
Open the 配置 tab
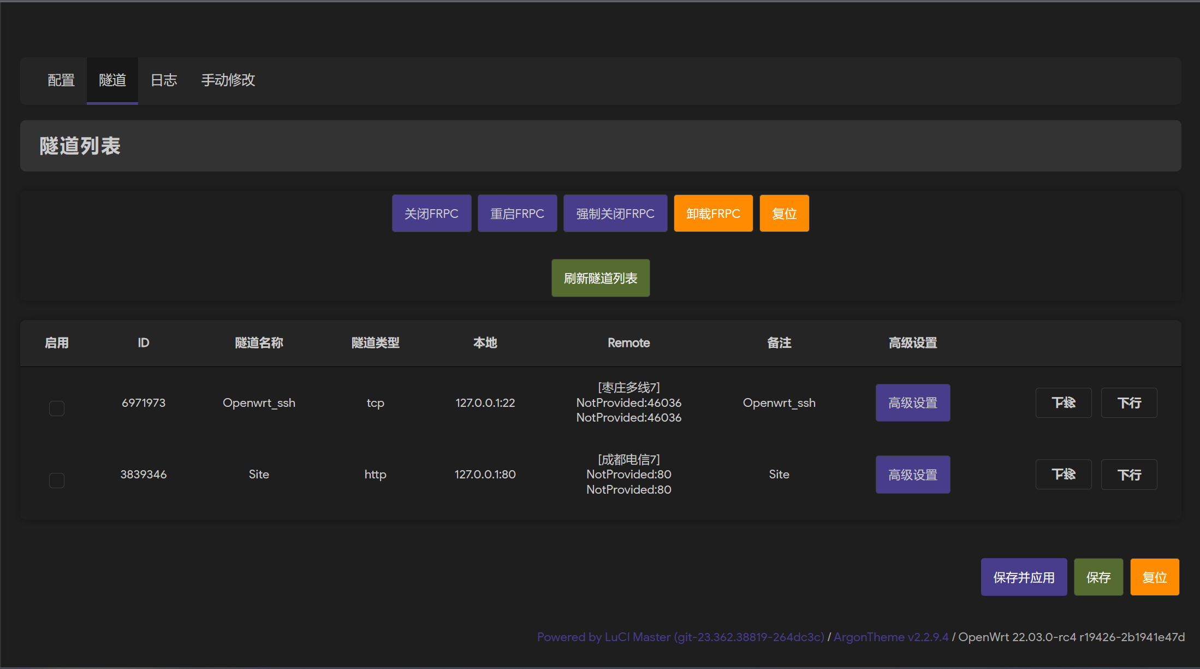tap(61, 80)
